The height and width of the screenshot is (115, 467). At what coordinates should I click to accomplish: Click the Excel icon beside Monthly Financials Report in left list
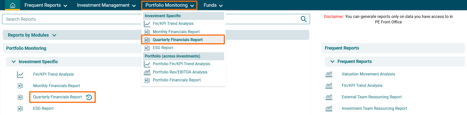pos(20,86)
